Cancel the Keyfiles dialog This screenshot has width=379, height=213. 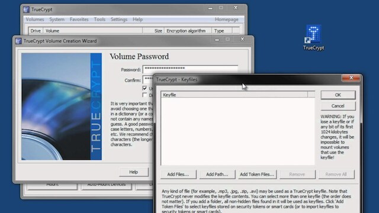point(338,106)
